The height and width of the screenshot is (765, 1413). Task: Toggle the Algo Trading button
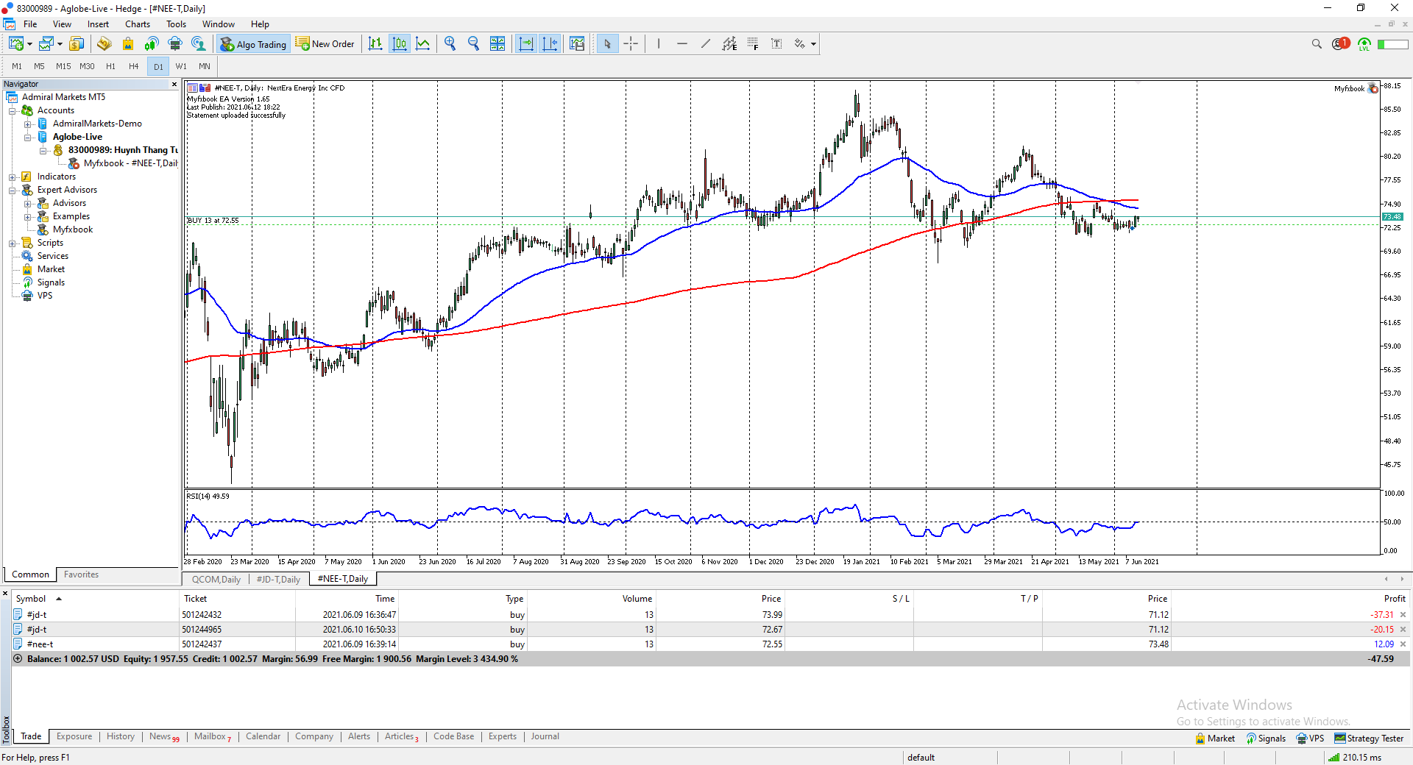click(254, 44)
